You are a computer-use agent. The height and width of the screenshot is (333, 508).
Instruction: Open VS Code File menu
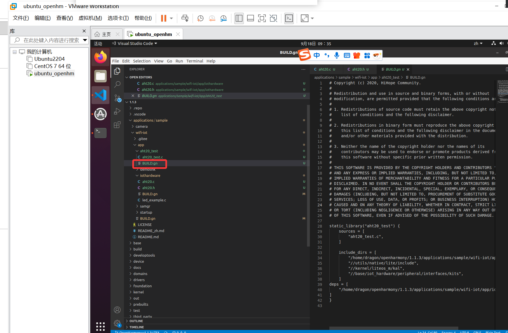(116, 61)
